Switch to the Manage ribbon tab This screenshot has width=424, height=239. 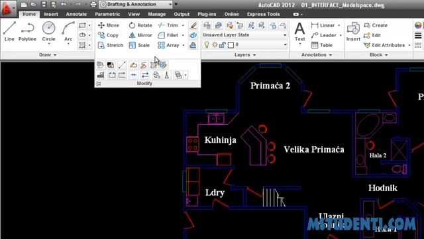point(157,14)
